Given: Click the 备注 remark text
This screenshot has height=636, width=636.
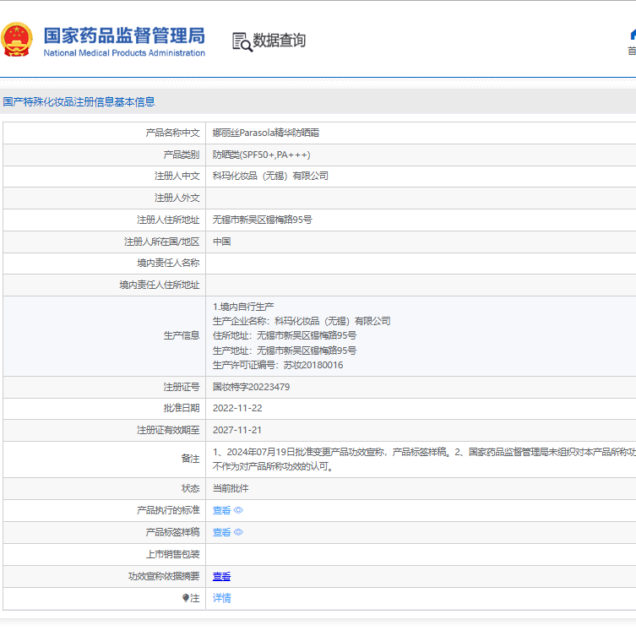Looking at the screenshot, I should pyautogui.click(x=424, y=459).
